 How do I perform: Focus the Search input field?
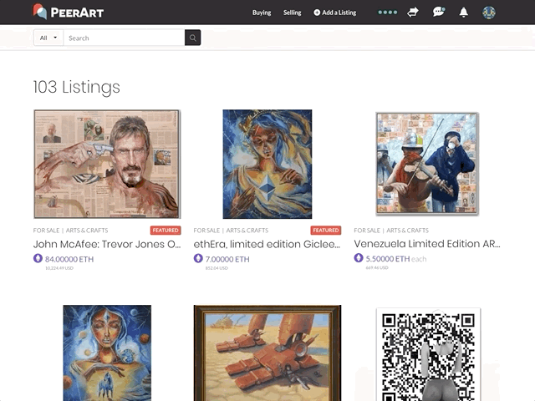click(125, 38)
